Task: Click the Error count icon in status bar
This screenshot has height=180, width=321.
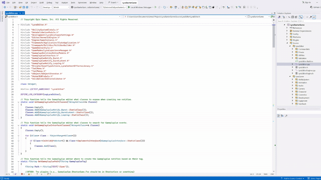Action: pyautogui.click(x=22, y=174)
